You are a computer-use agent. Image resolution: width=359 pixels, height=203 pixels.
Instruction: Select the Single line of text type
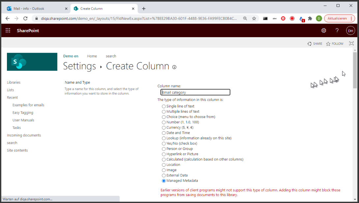(164, 106)
